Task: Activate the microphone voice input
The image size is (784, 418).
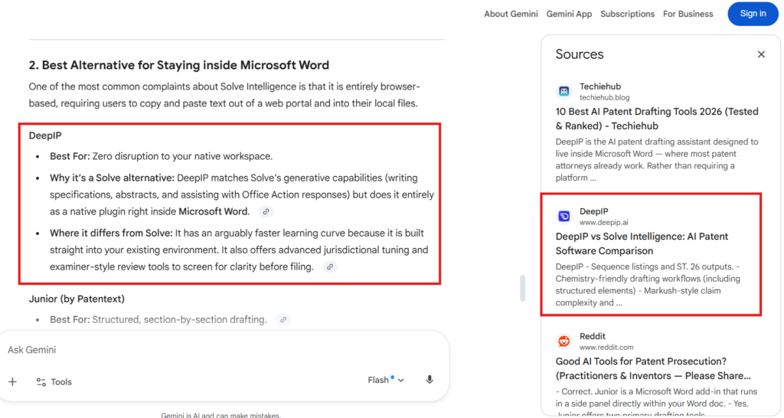Action: pos(430,380)
